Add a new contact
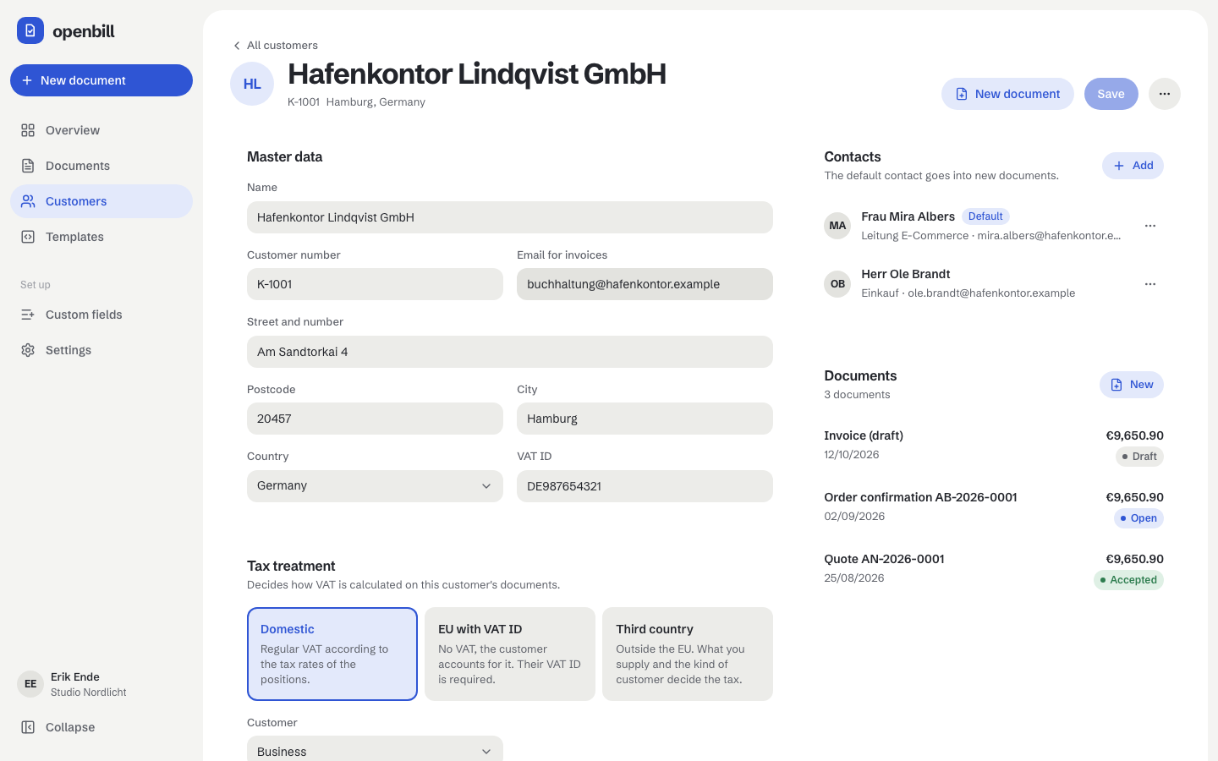Image resolution: width=1218 pixels, height=761 pixels. (x=1133, y=166)
